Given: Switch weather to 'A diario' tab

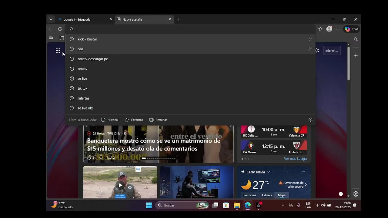Looking at the screenshot, I should (266, 195).
